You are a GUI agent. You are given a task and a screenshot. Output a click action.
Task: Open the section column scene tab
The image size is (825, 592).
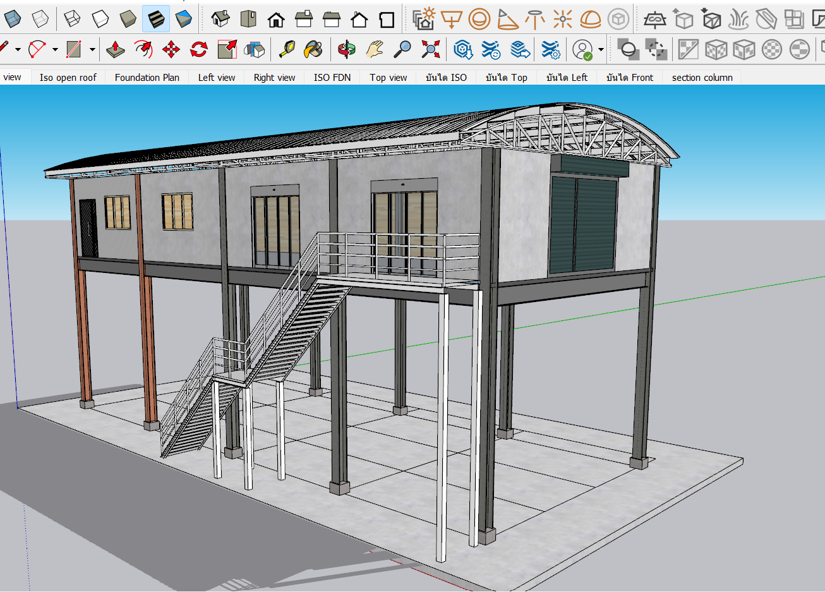pos(702,77)
